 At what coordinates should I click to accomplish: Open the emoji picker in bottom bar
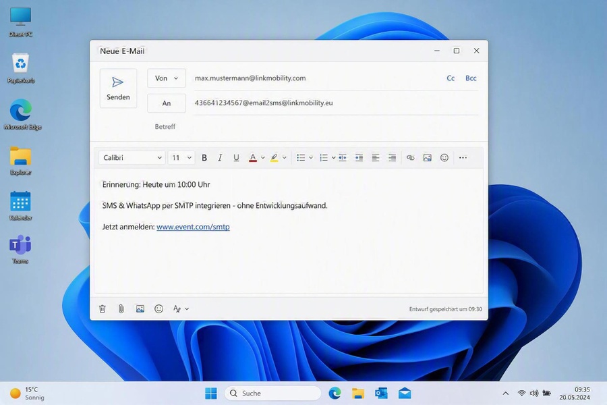click(x=158, y=309)
